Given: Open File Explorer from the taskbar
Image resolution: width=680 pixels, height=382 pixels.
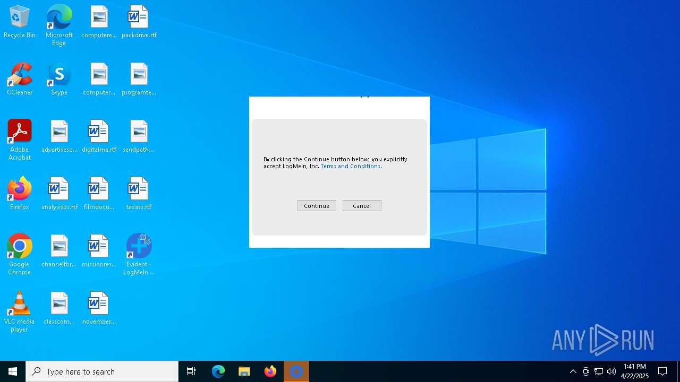Looking at the screenshot, I should coord(244,371).
